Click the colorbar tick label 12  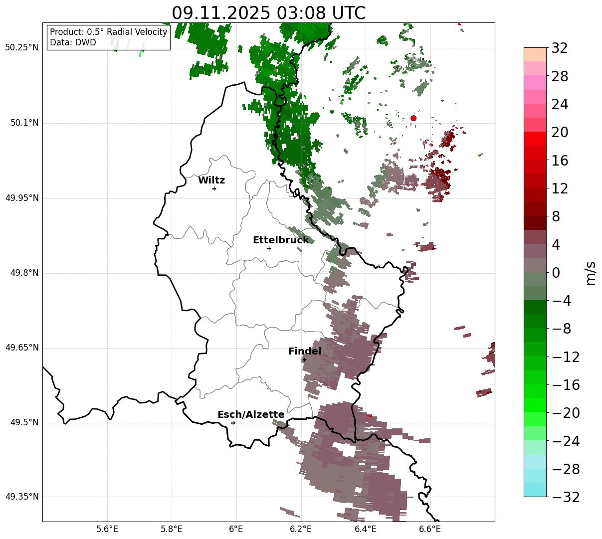click(560, 188)
